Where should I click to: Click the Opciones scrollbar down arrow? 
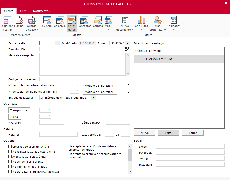point(130,172)
